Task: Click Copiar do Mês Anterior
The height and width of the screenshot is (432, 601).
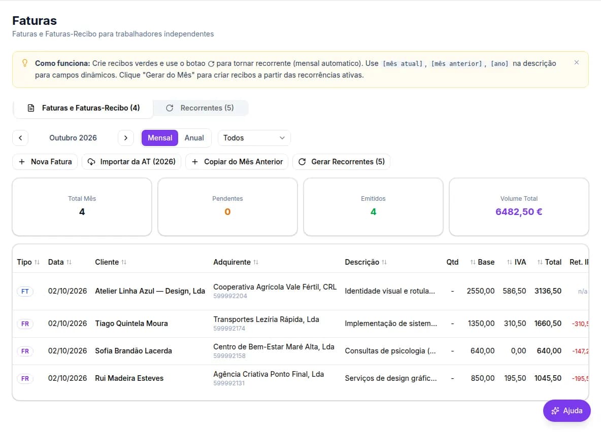Action: [x=237, y=162]
